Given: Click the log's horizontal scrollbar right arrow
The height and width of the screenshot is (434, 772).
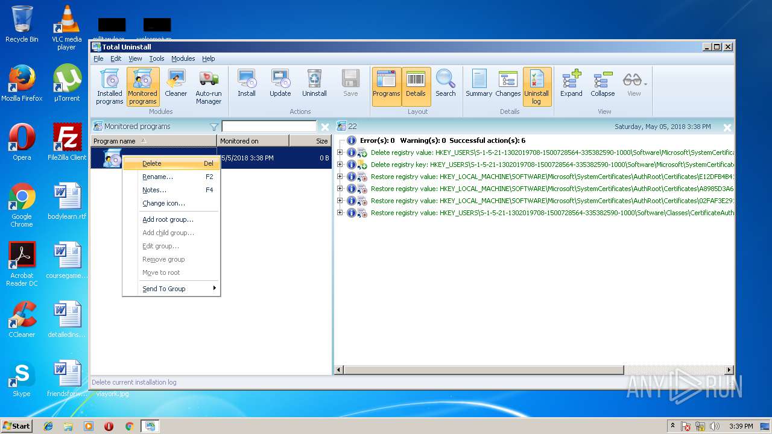Looking at the screenshot, I should click(729, 370).
